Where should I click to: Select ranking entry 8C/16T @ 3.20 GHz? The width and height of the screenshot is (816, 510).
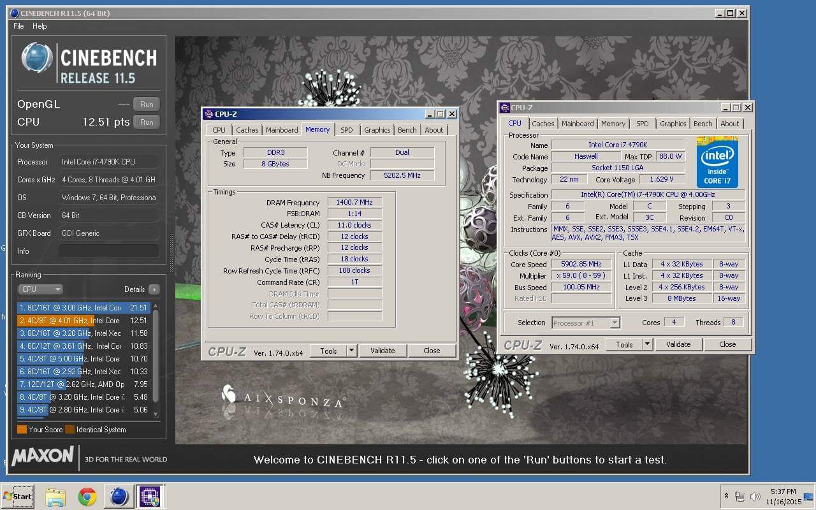click(x=84, y=333)
